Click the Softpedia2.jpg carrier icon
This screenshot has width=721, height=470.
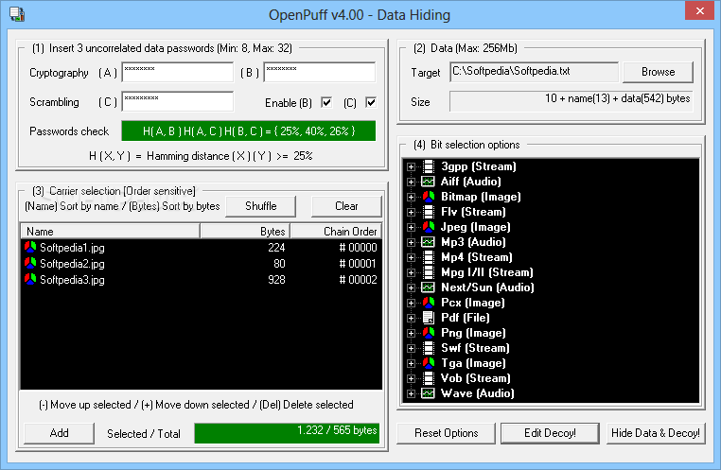click(x=30, y=263)
